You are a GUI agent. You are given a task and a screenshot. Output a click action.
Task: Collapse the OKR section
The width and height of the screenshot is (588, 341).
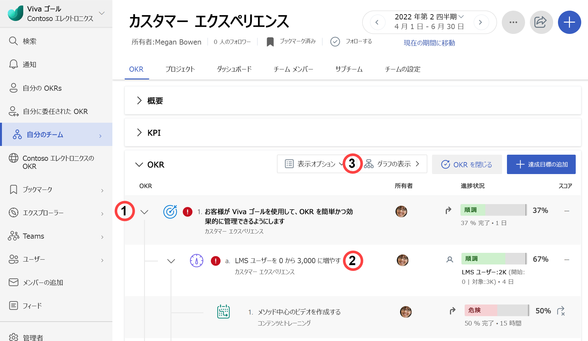[x=139, y=165]
